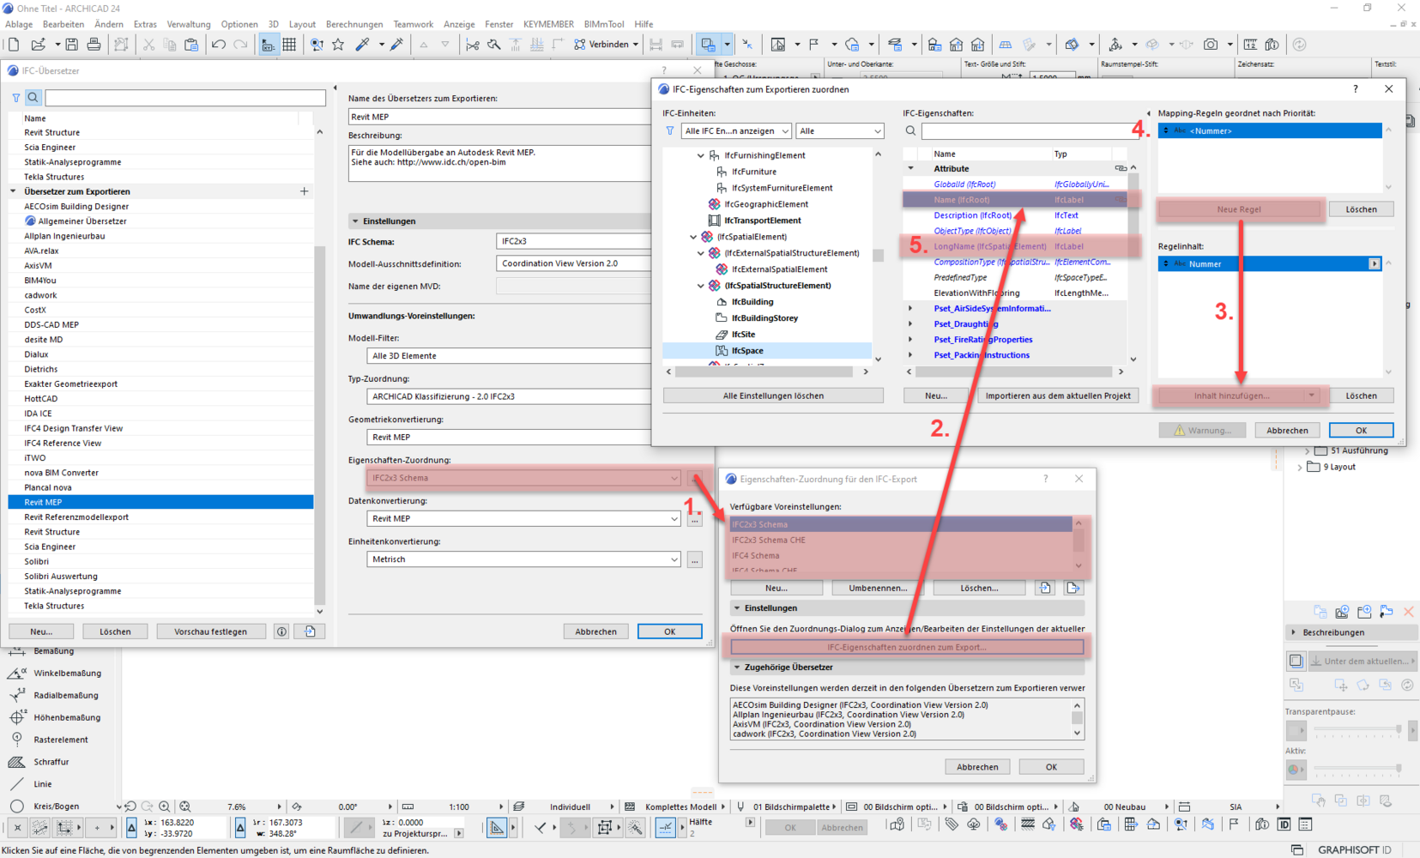Click the Print icon in toolbar
This screenshot has width=1420, height=858.
pos(94,45)
